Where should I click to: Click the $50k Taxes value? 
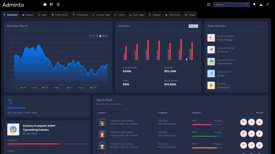point(126,84)
